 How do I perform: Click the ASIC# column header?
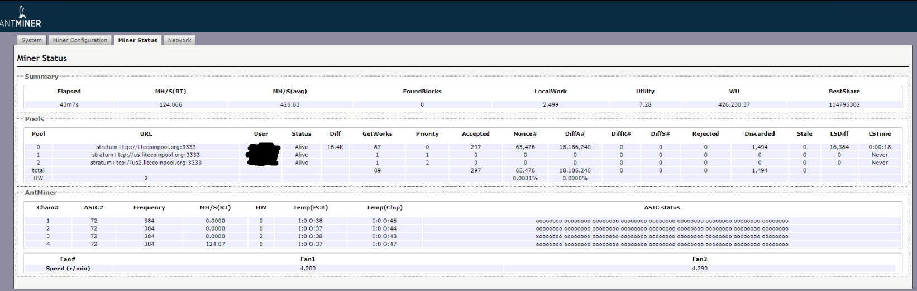[x=94, y=208]
